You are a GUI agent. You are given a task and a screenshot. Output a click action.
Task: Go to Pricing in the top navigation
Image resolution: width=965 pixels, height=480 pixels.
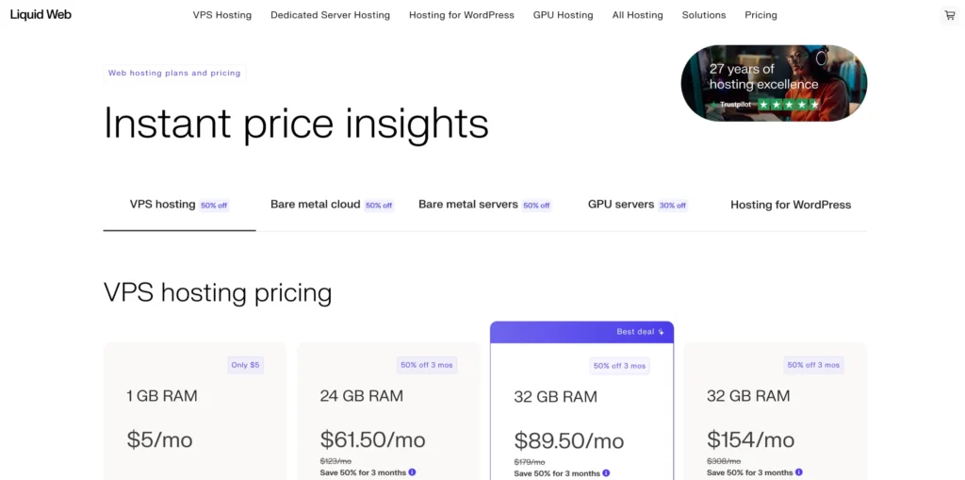(x=761, y=15)
